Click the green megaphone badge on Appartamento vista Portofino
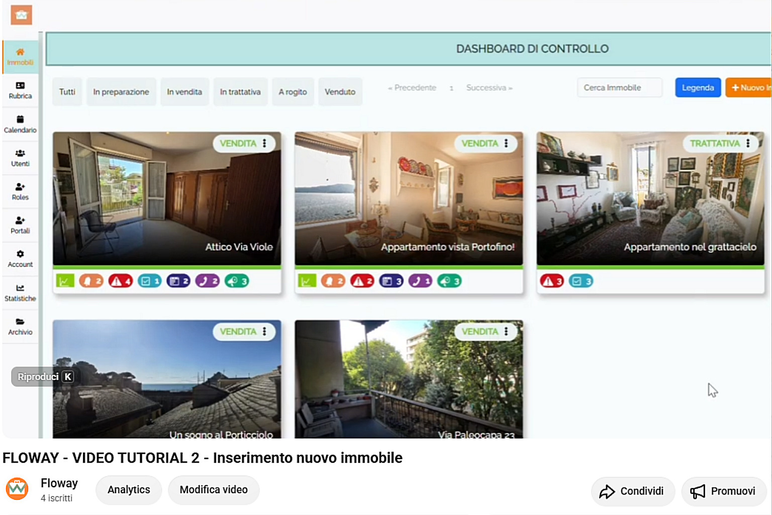 coord(449,281)
